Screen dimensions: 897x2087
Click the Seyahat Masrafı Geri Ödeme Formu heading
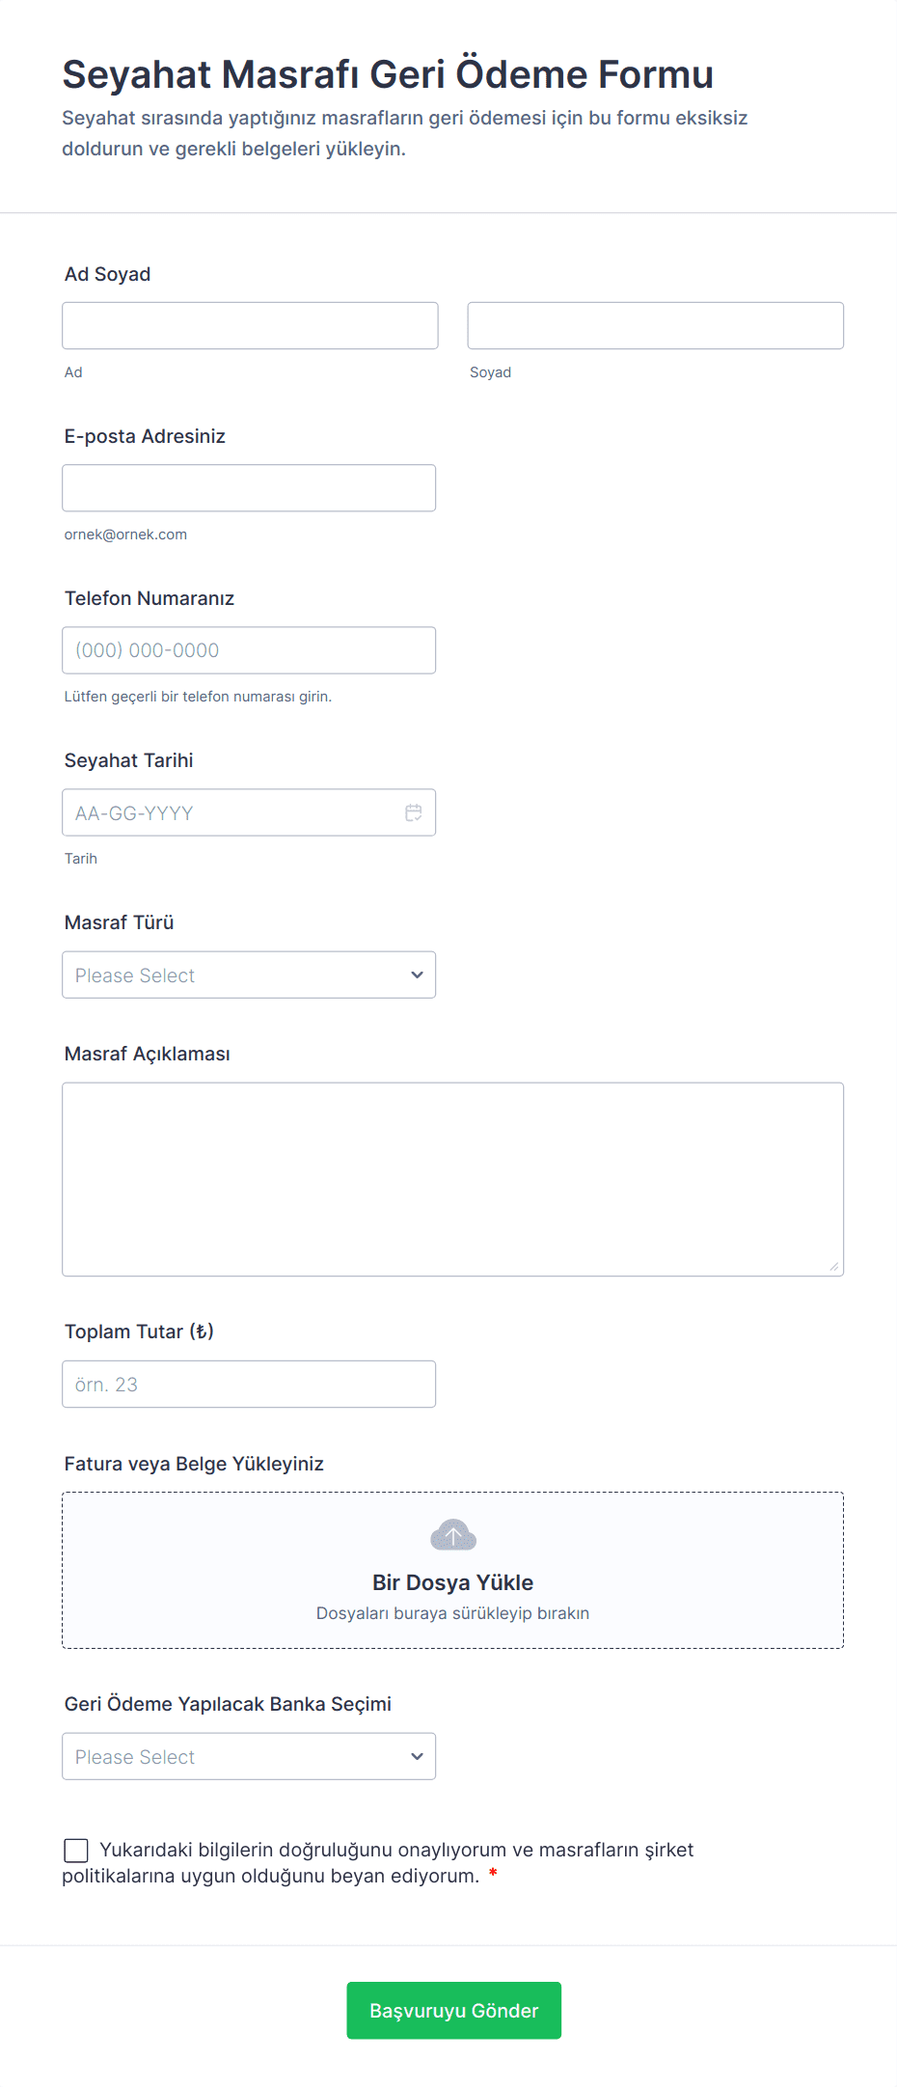[388, 74]
